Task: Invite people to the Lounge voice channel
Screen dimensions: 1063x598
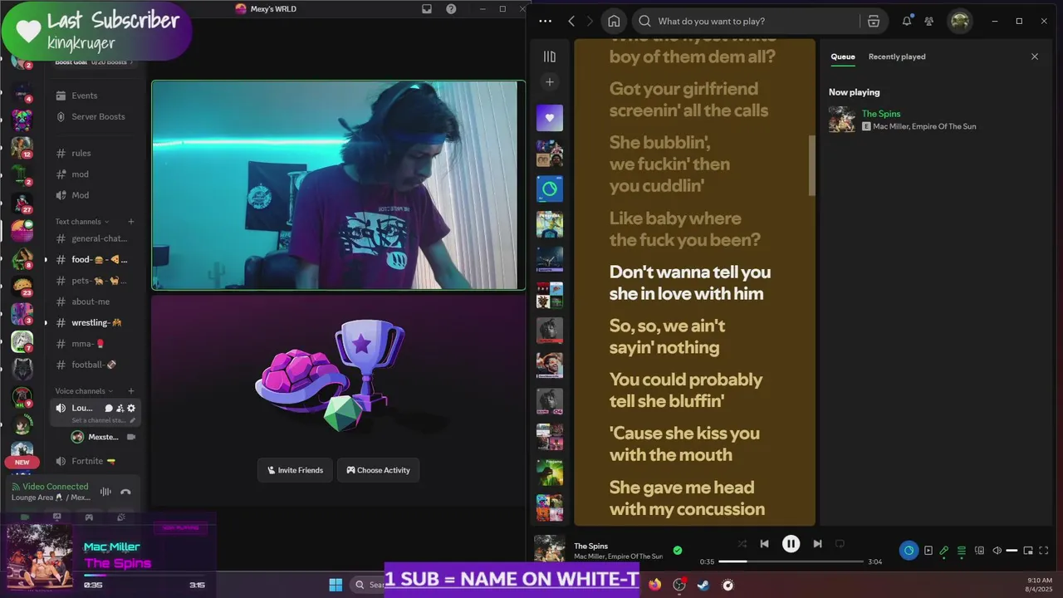Action: (120, 408)
